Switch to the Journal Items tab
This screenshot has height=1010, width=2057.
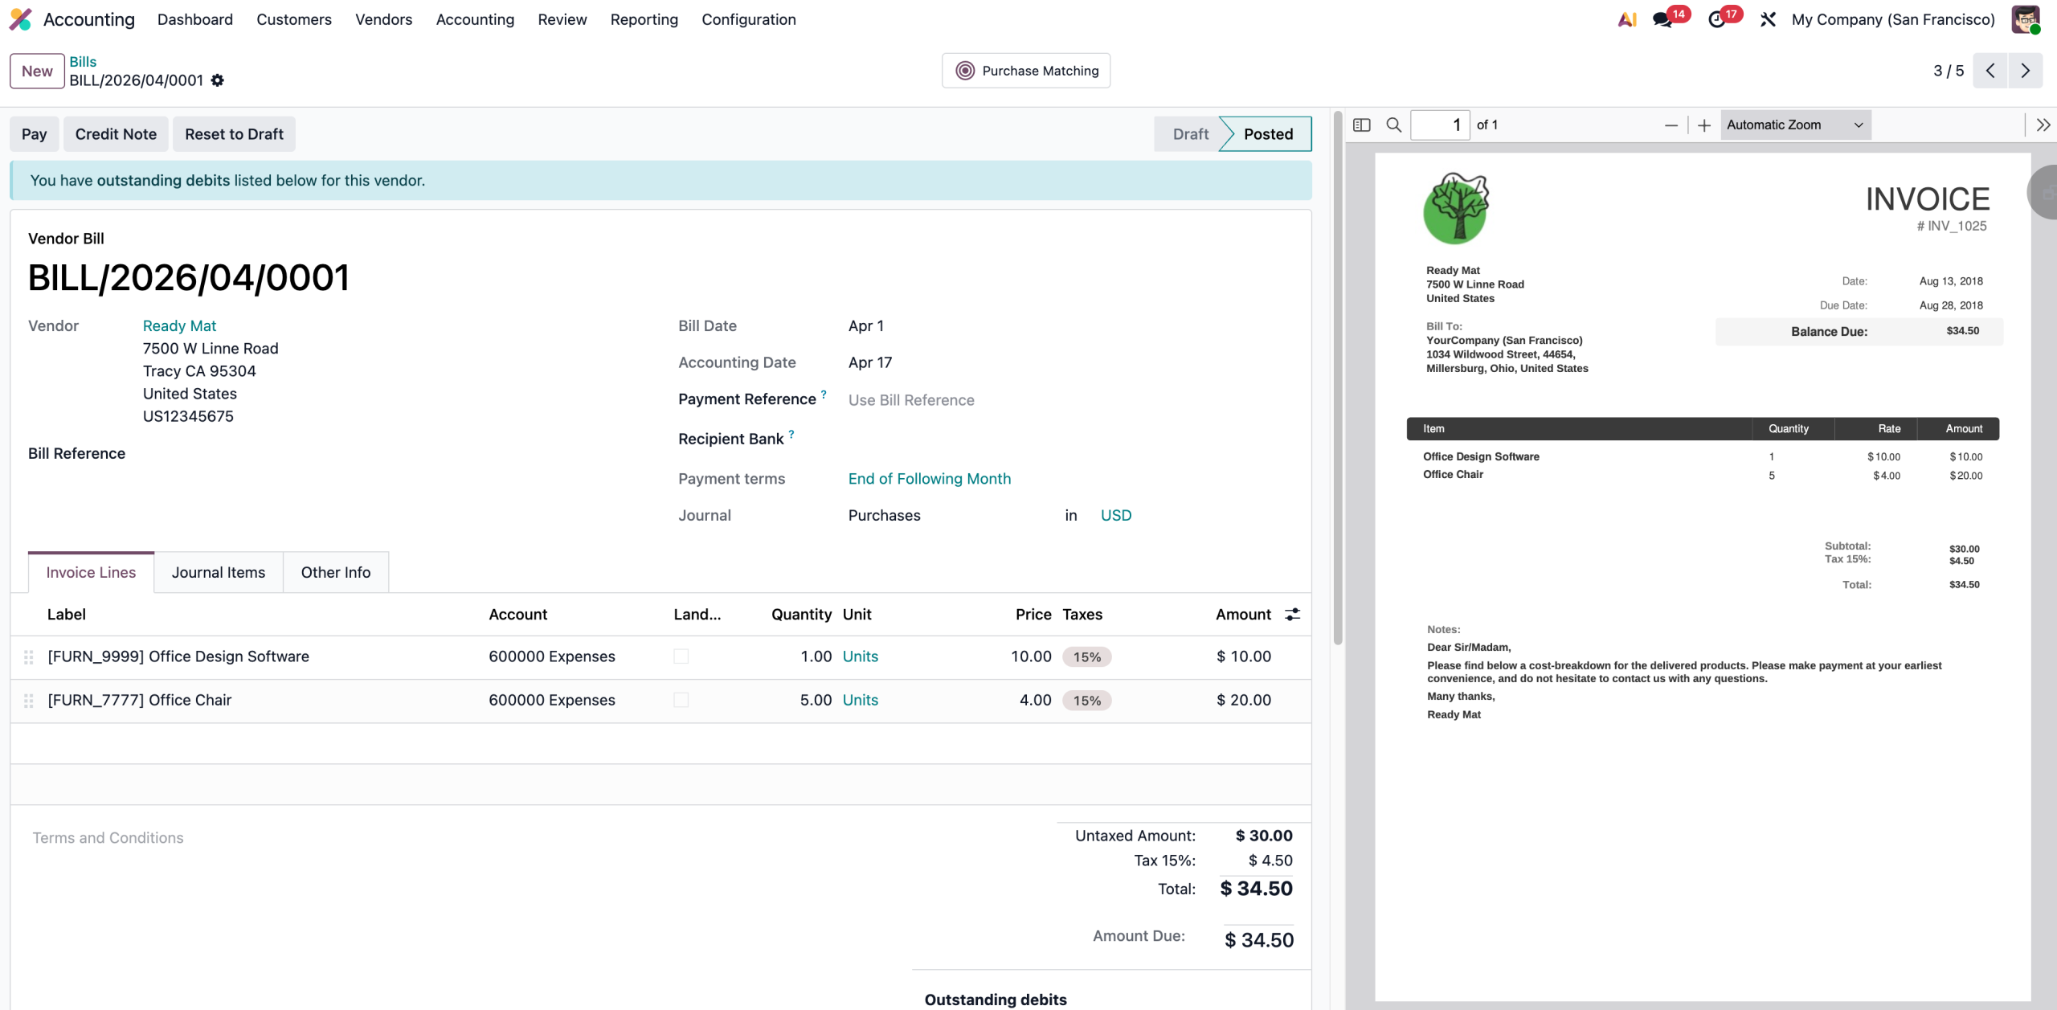pyautogui.click(x=219, y=572)
